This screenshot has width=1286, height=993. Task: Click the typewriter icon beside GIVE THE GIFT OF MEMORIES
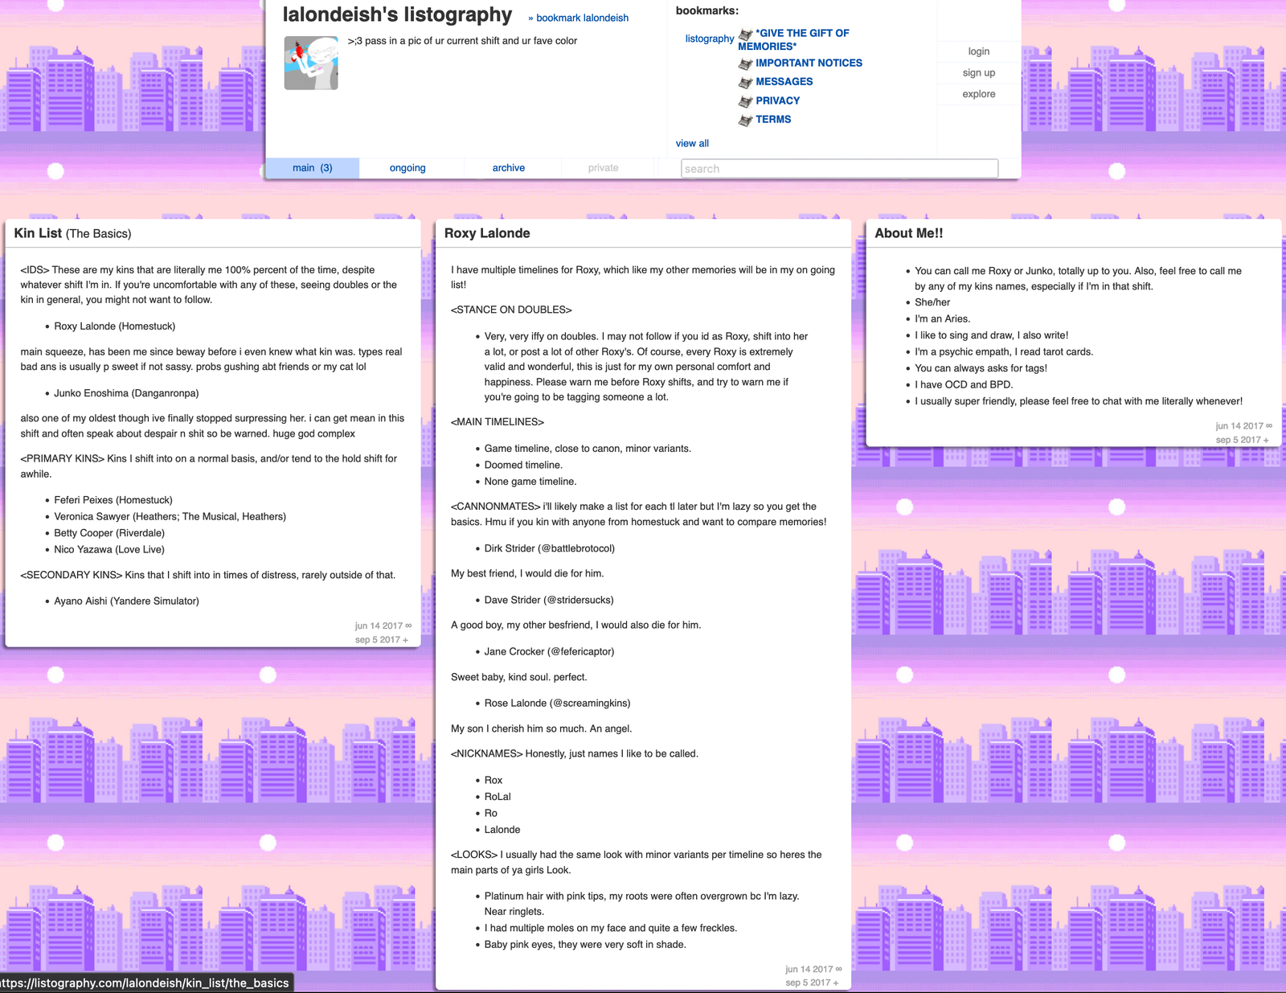coord(746,35)
